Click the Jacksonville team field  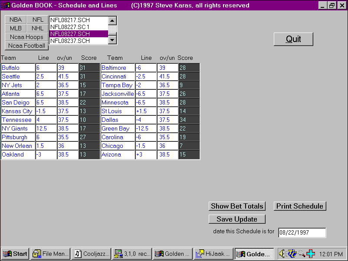coord(118,94)
